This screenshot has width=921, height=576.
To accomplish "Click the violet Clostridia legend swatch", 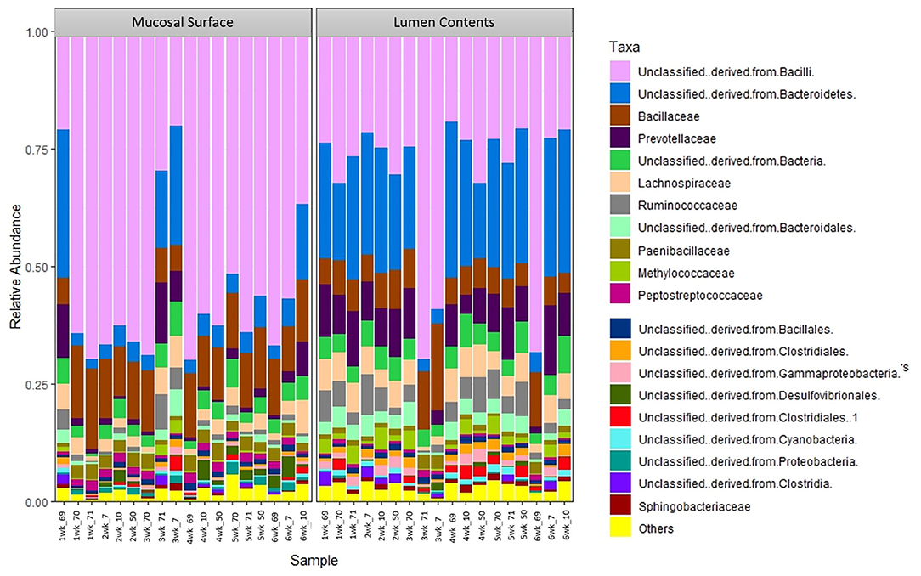I will 620,483.
